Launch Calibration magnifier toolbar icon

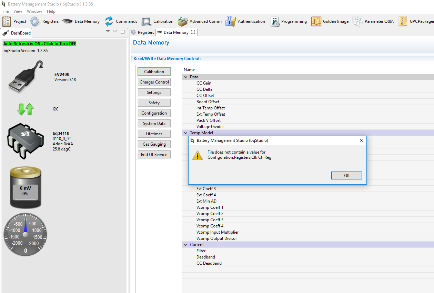pyautogui.click(x=146, y=21)
